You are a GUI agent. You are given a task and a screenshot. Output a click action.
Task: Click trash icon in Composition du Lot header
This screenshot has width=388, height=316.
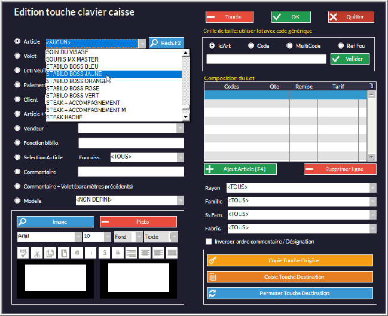coord(371,86)
